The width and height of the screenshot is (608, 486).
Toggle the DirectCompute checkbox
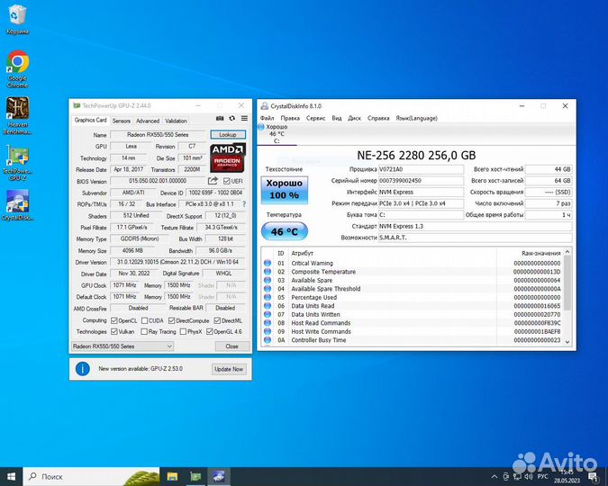pos(171,320)
